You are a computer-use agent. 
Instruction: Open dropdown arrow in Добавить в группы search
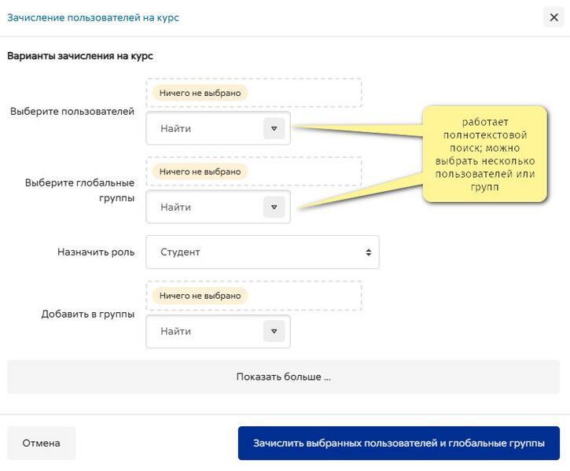coord(274,331)
